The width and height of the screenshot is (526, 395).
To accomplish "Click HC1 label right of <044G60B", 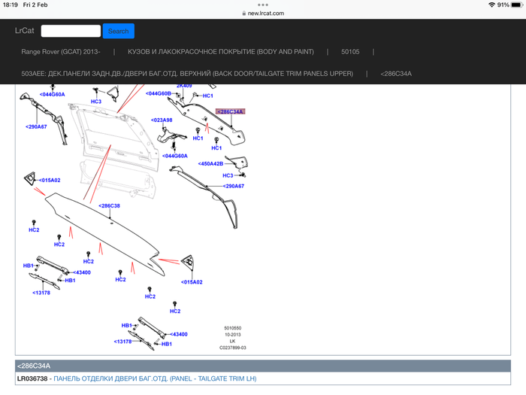I will [208, 96].
